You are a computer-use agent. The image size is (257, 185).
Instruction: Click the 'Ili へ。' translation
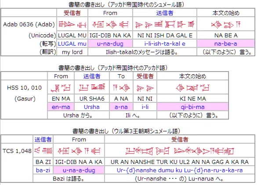point(133,116)
